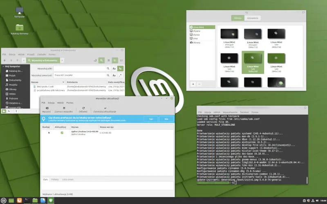
Task: Toggle case sensitivity Aa for file name search
Action: [114, 69]
